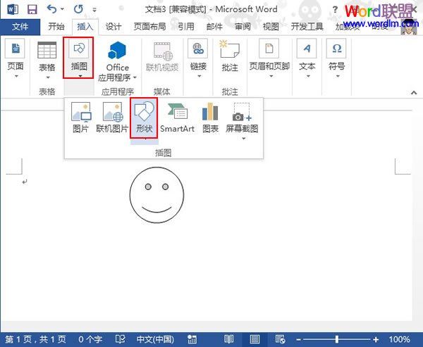Switch to the 审阅 (Review) tab
423x347 pixels.
[243, 27]
